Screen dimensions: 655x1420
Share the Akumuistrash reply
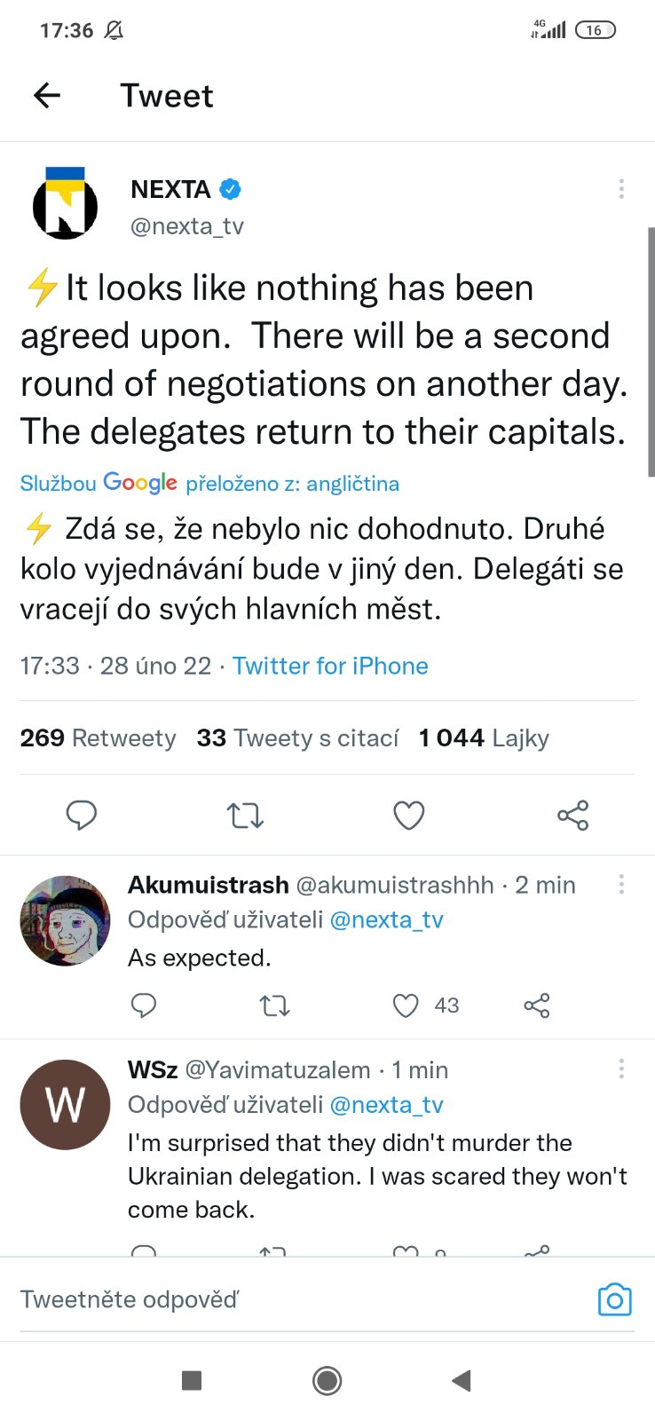coord(537,1006)
